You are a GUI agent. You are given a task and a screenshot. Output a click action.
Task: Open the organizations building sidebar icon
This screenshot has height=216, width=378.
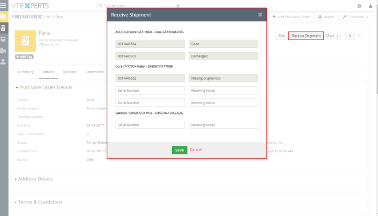pyautogui.click(x=3, y=50)
